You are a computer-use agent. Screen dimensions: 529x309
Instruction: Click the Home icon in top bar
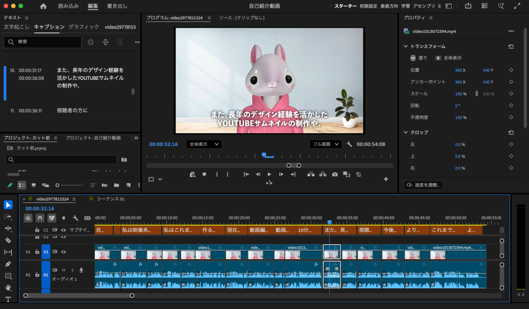pyautogui.click(x=43, y=6)
